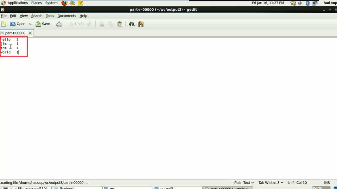
Task: Click the software update tray icon
Action: (x=293, y=3)
